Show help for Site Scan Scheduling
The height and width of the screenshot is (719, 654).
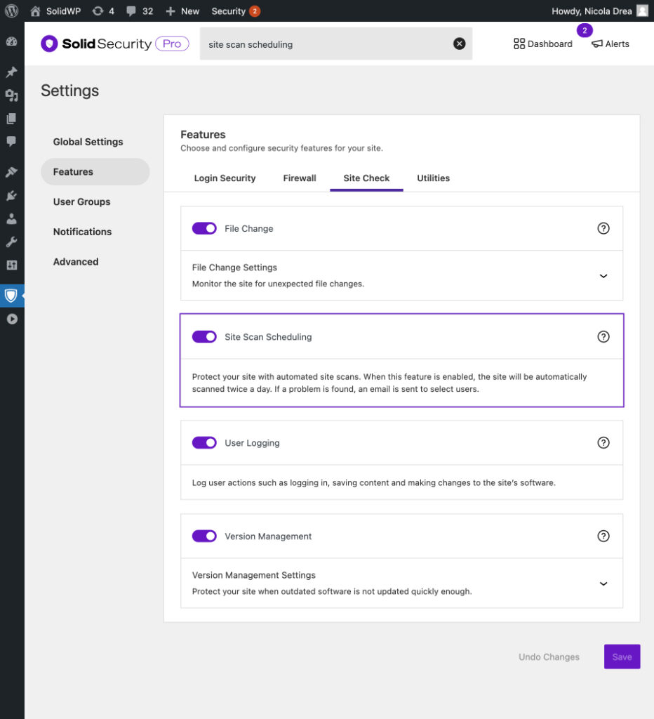click(603, 337)
